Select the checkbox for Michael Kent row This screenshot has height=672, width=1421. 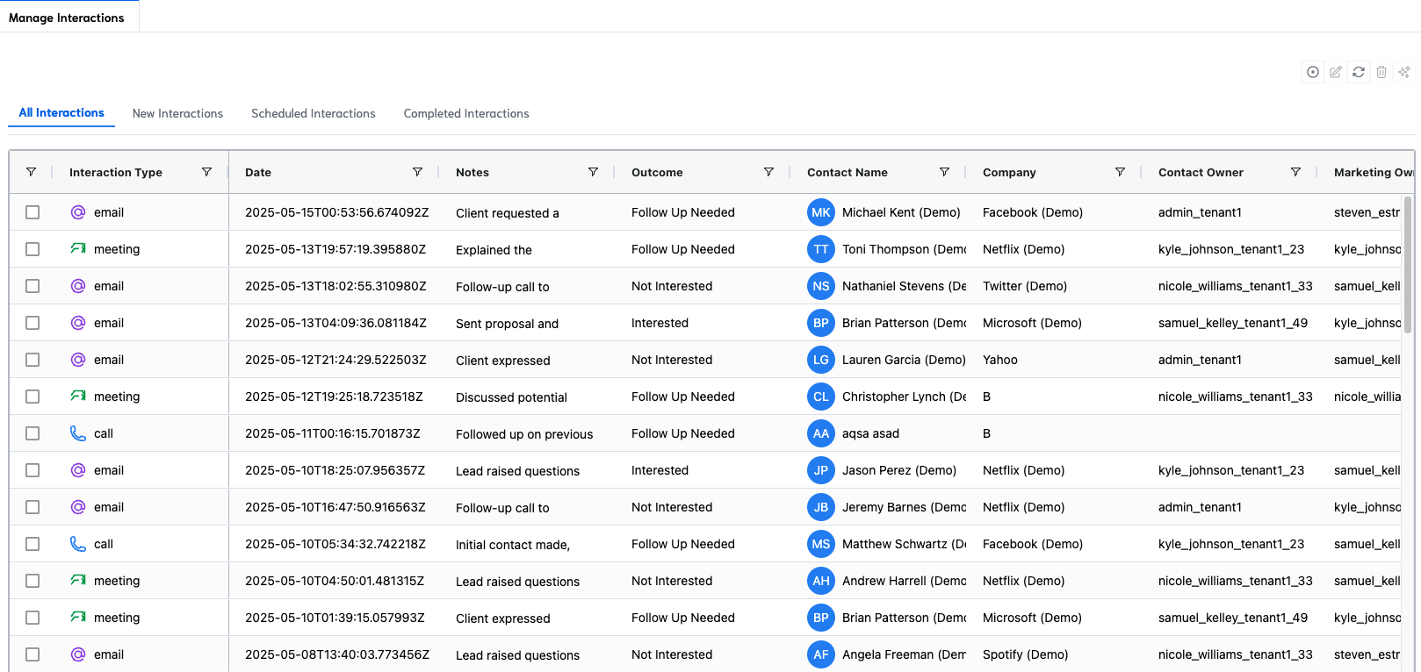pyautogui.click(x=32, y=212)
